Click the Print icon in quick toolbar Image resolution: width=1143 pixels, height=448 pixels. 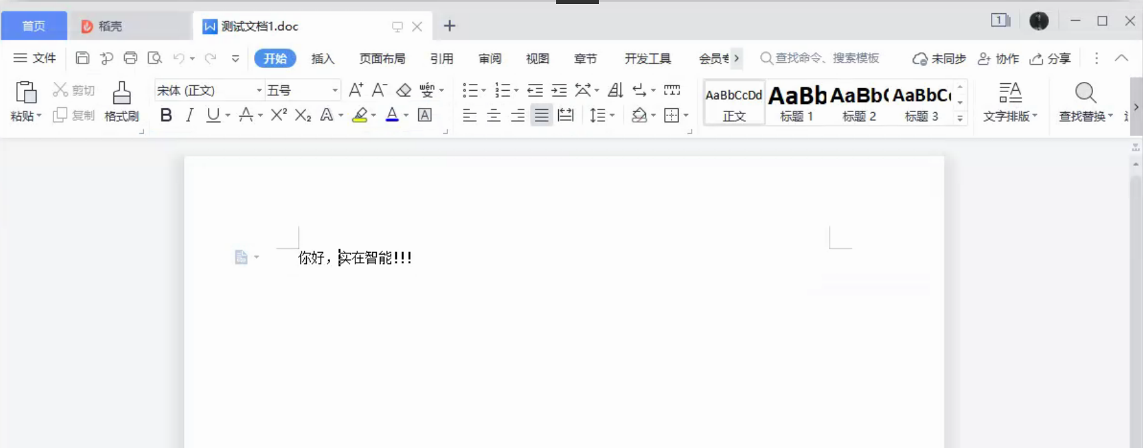pos(131,59)
